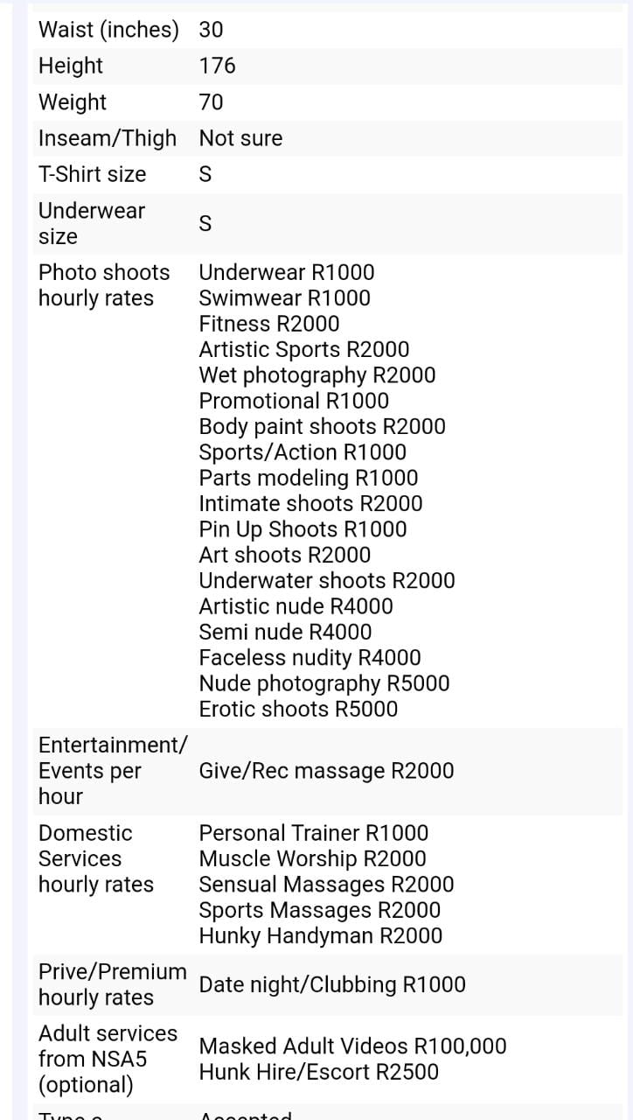Select the Underwater shoots R2000 entry

tap(327, 581)
